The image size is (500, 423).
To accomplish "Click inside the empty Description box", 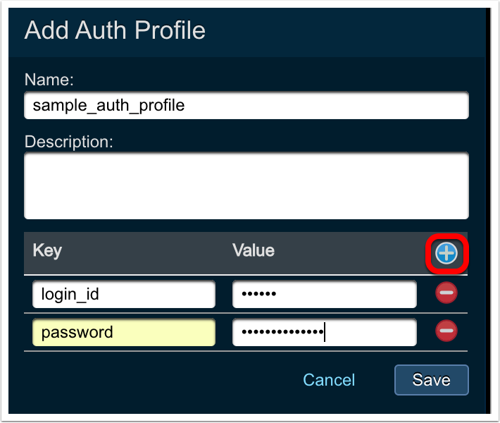I will click(246, 186).
